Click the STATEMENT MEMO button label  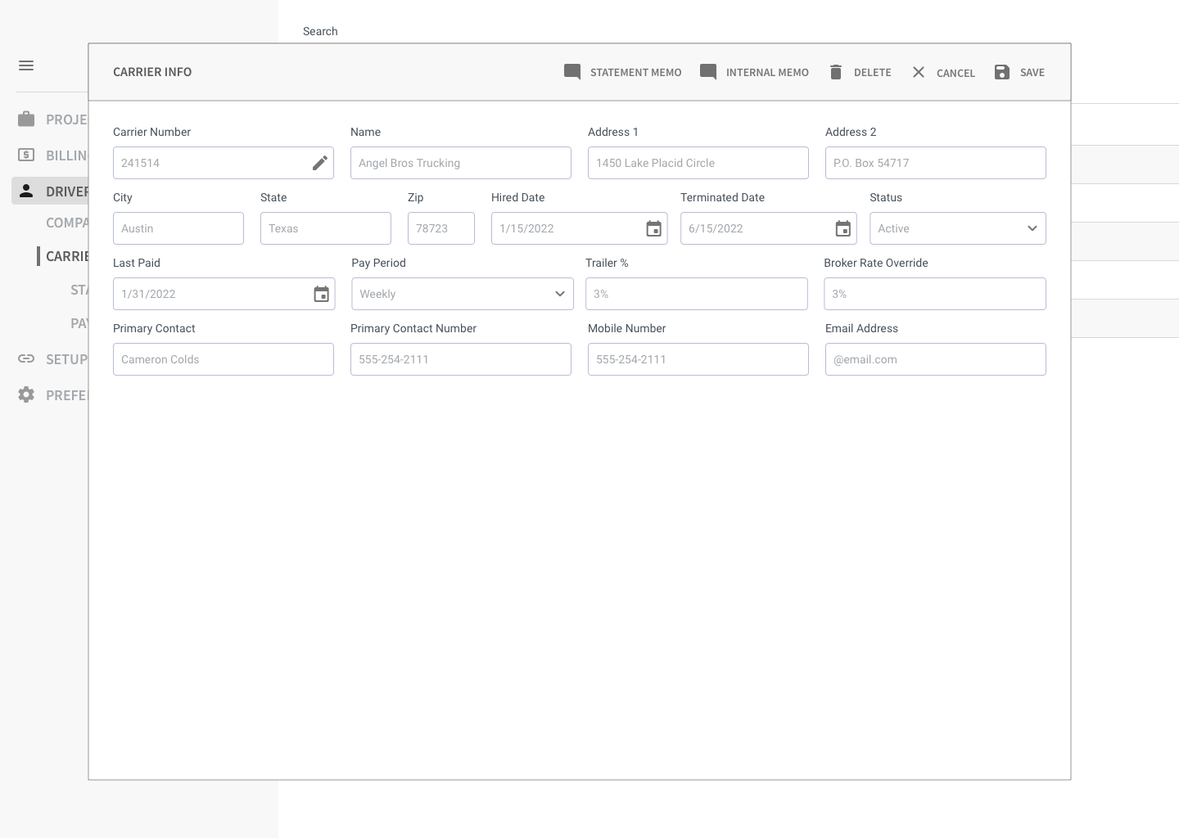coord(635,73)
